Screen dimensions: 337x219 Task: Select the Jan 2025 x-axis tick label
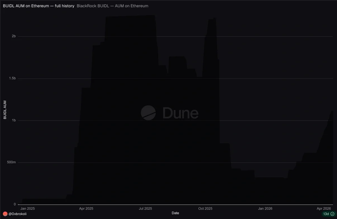point(28,209)
